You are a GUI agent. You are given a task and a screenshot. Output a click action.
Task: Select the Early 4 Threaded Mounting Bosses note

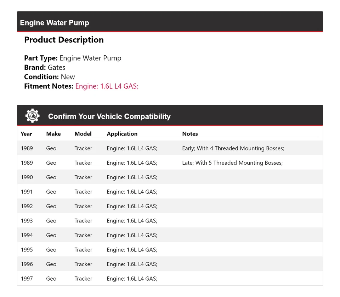(233, 148)
